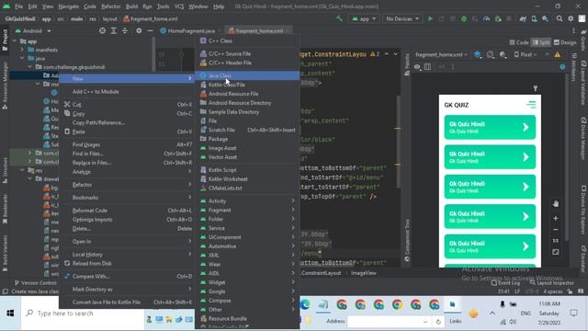This screenshot has height=331, width=588.
Task: Open the Fragment submenu
Action: point(247,211)
